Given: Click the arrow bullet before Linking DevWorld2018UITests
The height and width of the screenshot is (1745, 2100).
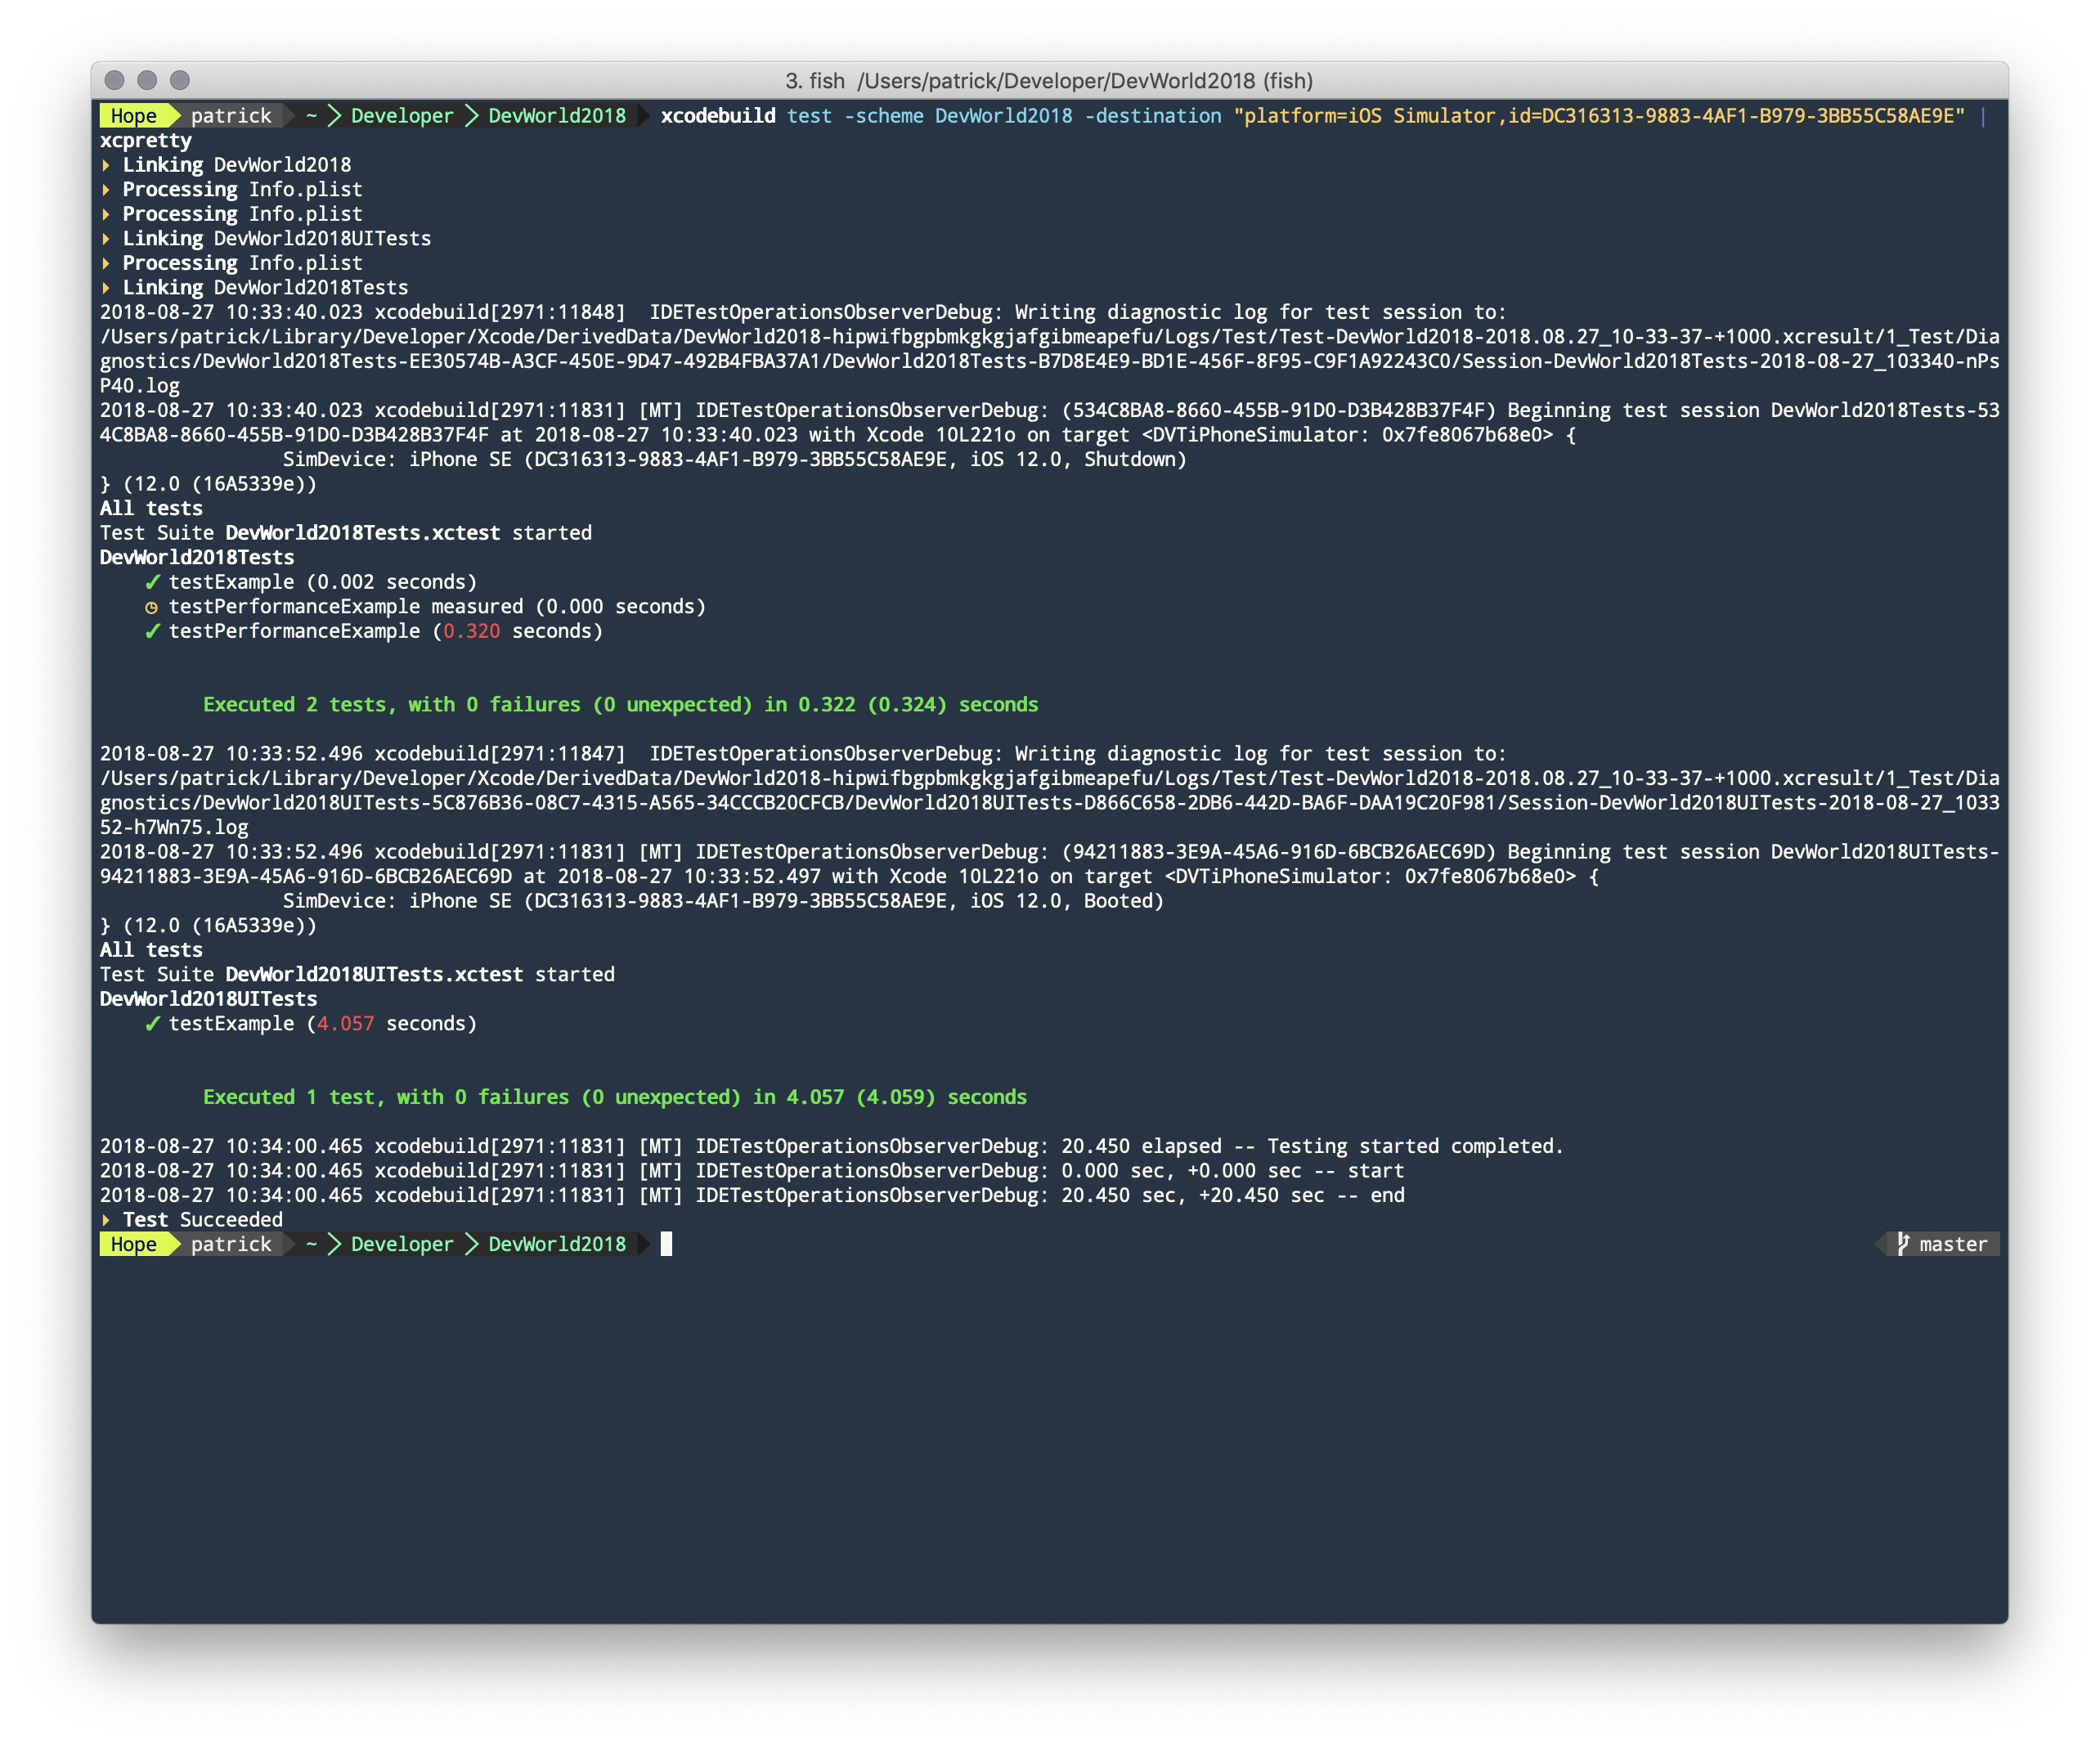Looking at the screenshot, I should [x=106, y=239].
